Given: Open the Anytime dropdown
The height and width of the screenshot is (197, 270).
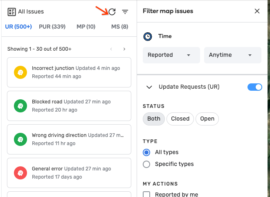Looking at the screenshot, I should 232,55.
